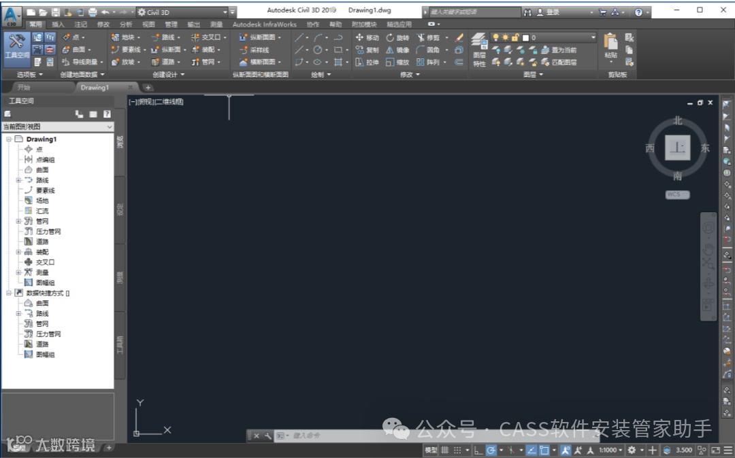Click the 镜像 mirror tool
Image resolution: width=735 pixels, height=458 pixels.
click(x=397, y=50)
